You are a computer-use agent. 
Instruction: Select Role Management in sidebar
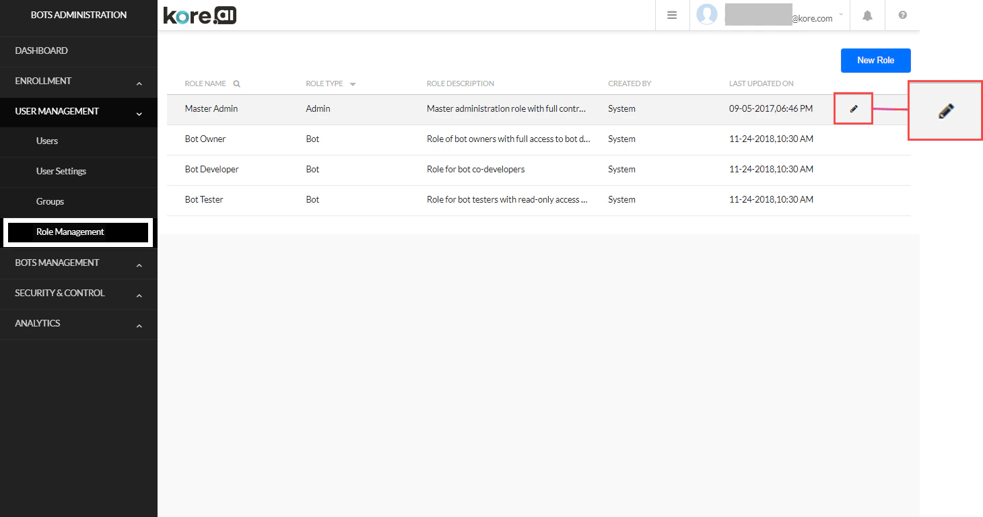coord(71,232)
